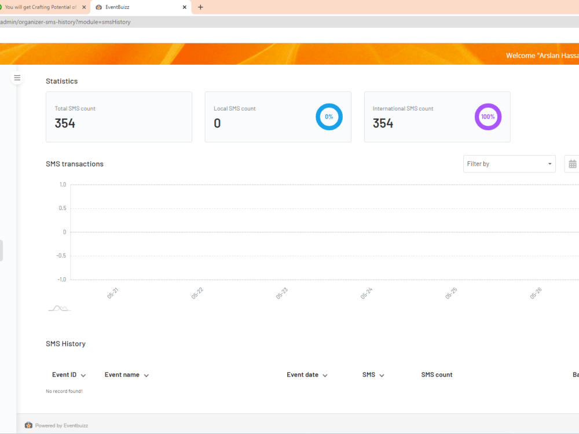Click the 05-25 axis label on the chart
The height and width of the screenshot is (434, 579).
pos(451,293)
